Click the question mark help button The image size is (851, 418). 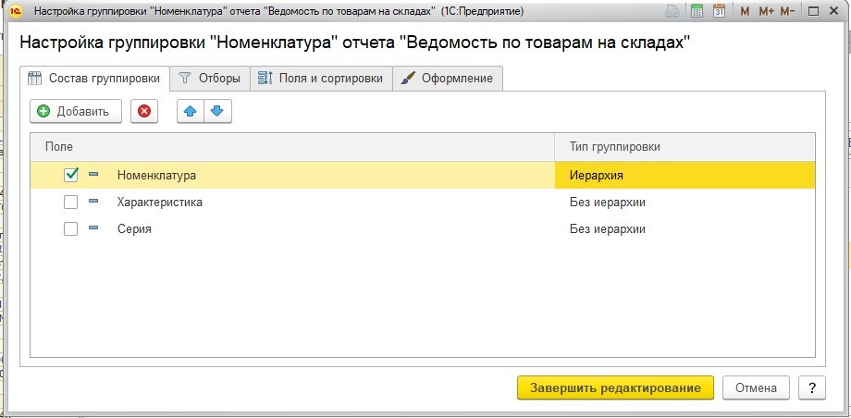(811, 387)
